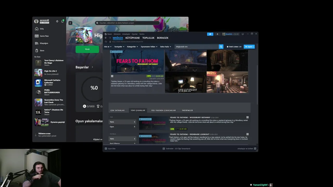Open the Görünüm menu
Viewport: 333px width, 187px height.
point(117,34)
